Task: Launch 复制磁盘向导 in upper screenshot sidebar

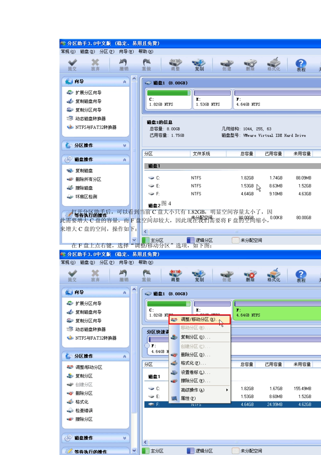Action: pyautogui.click(x=84, y=101)
